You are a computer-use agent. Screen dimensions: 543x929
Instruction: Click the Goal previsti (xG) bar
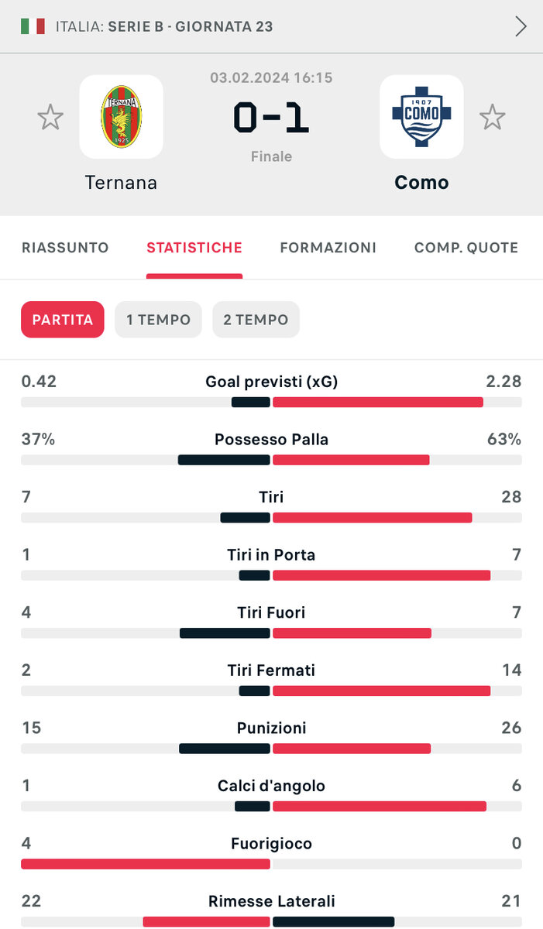271,403
